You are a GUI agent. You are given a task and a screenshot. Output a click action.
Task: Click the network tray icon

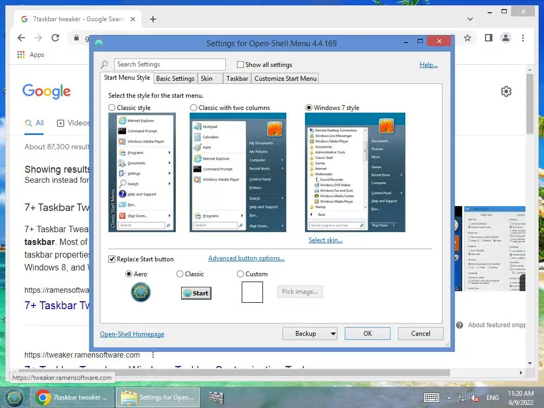coord(462,398)
